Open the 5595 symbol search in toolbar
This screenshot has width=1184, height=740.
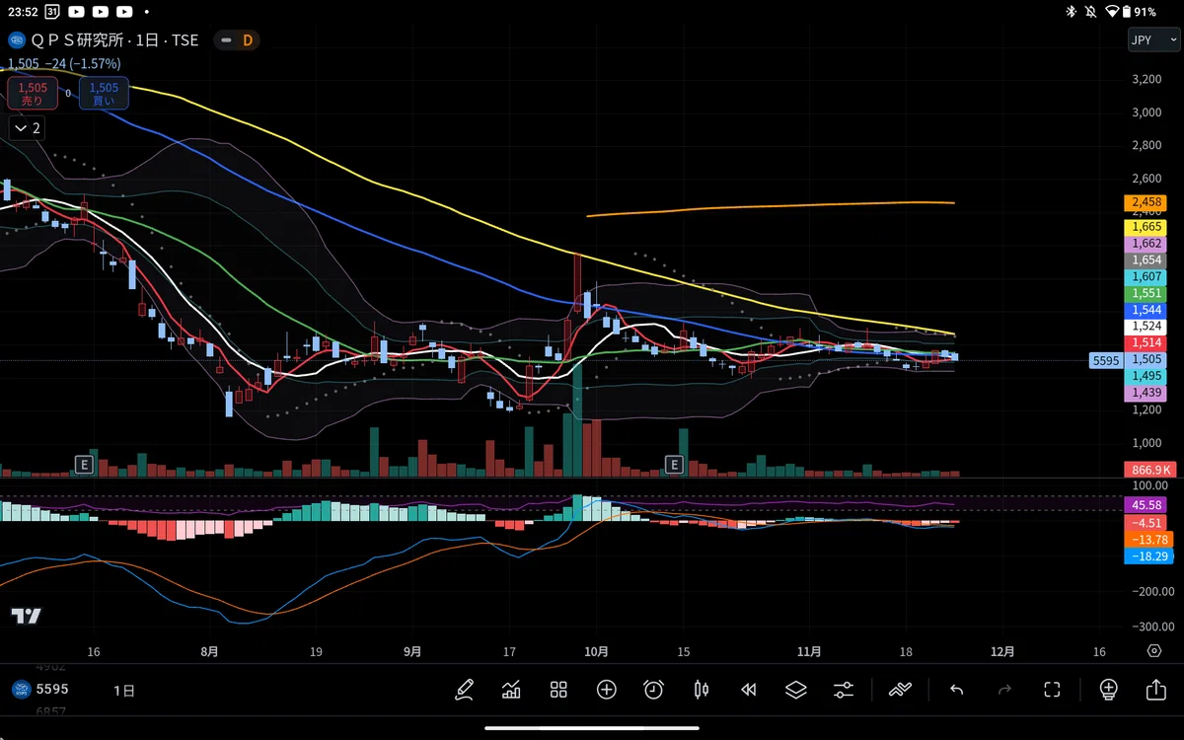[39, 690]
